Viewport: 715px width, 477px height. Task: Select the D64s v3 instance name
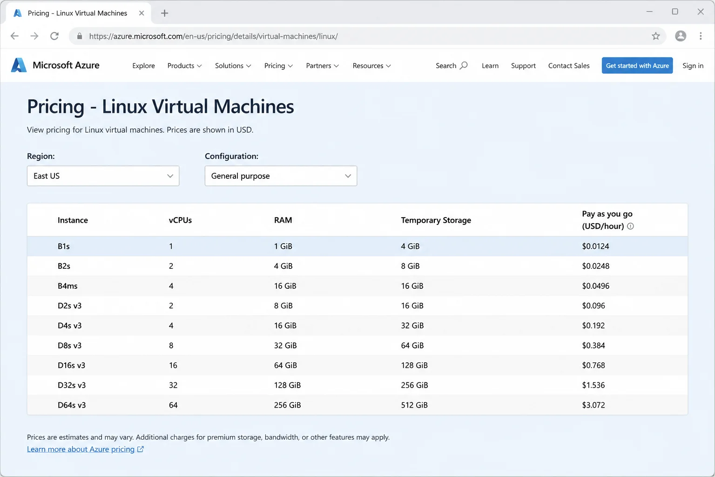pyautogui.click(x=72, y=405)
